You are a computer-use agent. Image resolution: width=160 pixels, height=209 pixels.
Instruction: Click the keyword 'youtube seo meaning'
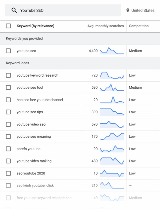click(x=34, y=136)
